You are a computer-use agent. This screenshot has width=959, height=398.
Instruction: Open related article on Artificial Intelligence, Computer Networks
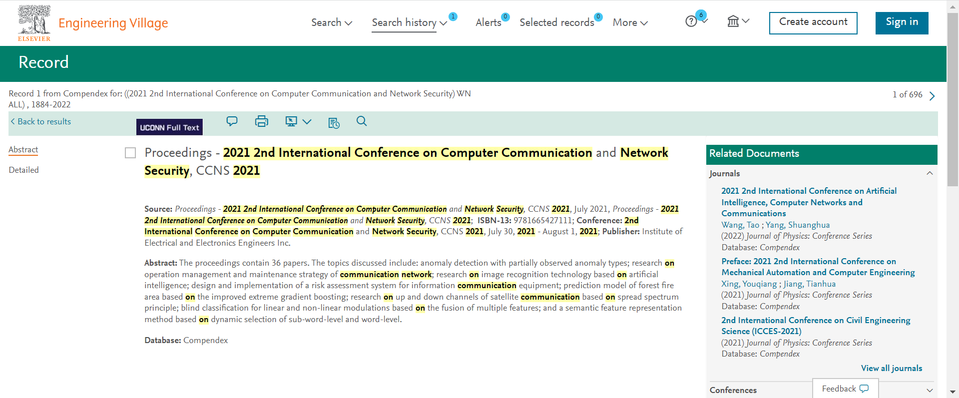click(x=809, y=202)
